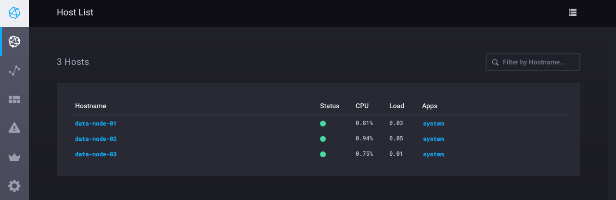Click the green status dot of data-node-02
The width and height of the screenshot is (616, 200).
tap(323, 139)
